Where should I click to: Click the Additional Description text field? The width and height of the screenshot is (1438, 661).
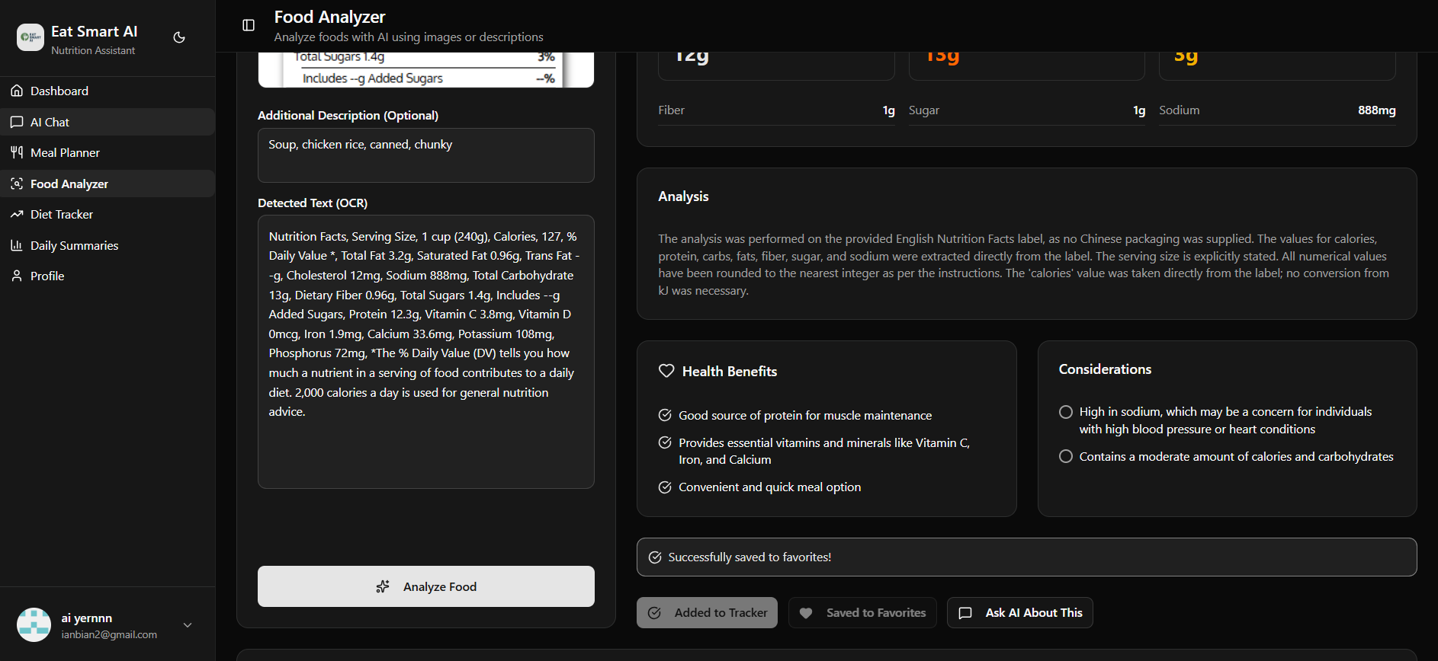click(426, 155)
